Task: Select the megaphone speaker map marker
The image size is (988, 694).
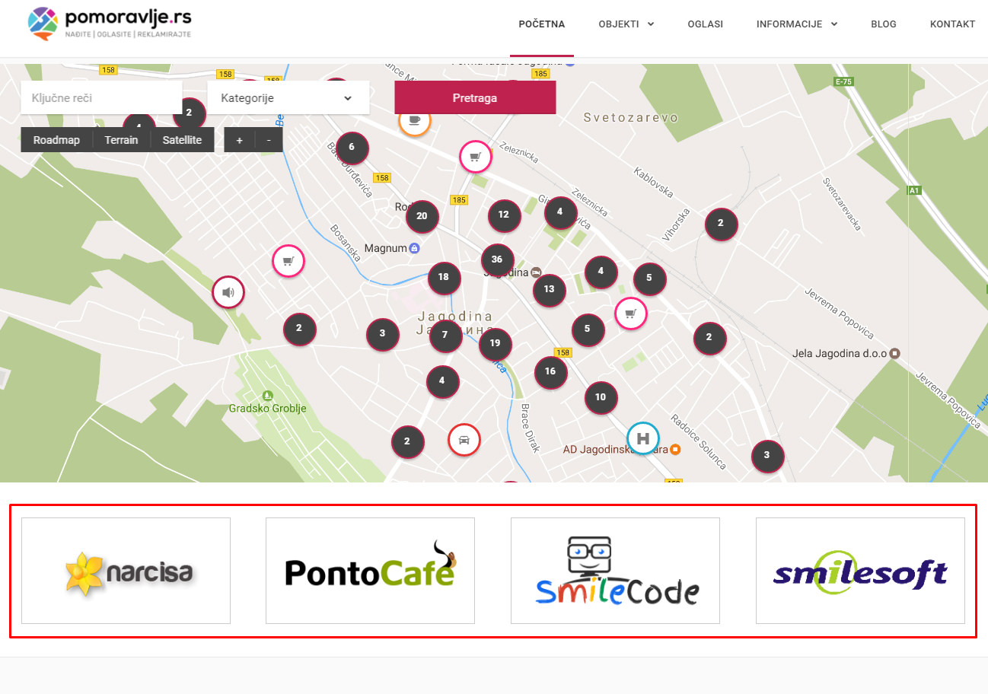Action: click(228, 291)
